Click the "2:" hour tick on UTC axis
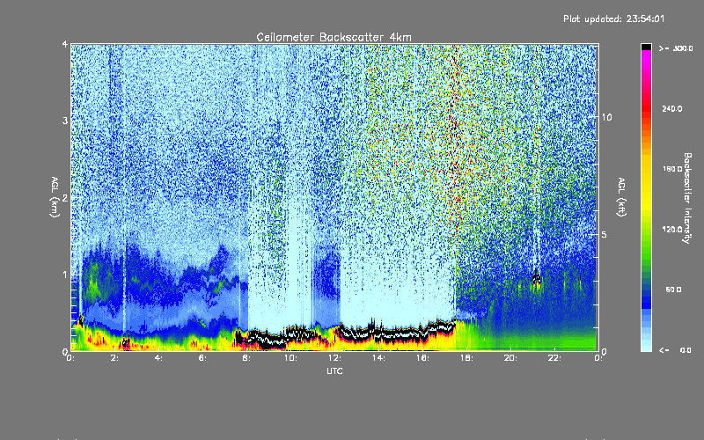 point(115,358)
